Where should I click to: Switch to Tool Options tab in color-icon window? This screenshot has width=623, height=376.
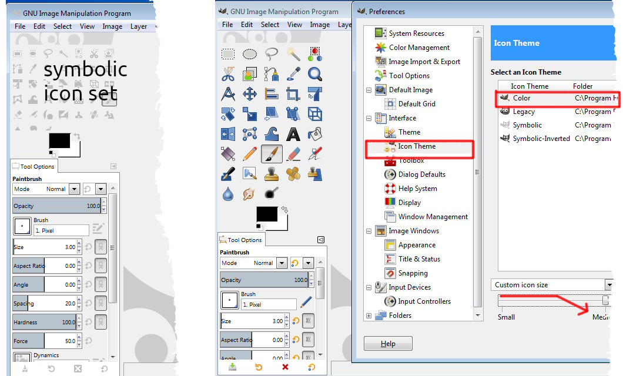pyautogui.click(x=241, y=240)
